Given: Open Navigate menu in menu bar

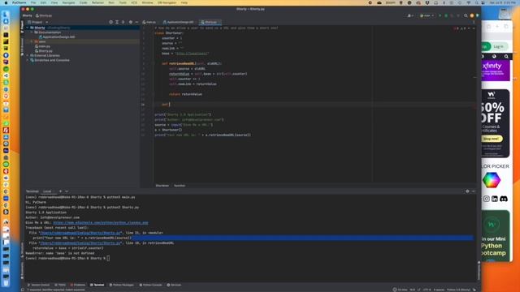Looking at the screenshot, I should point(68,2).
